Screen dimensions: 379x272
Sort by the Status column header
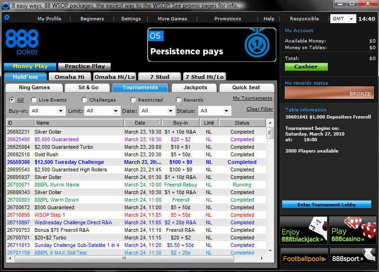click(242, 123)
